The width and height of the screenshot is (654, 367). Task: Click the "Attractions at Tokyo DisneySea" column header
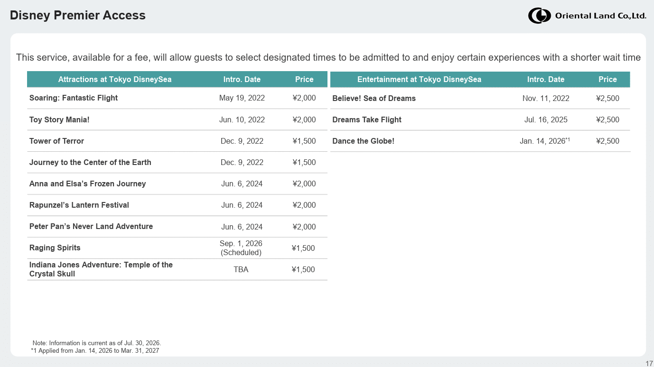pos(115,79)
